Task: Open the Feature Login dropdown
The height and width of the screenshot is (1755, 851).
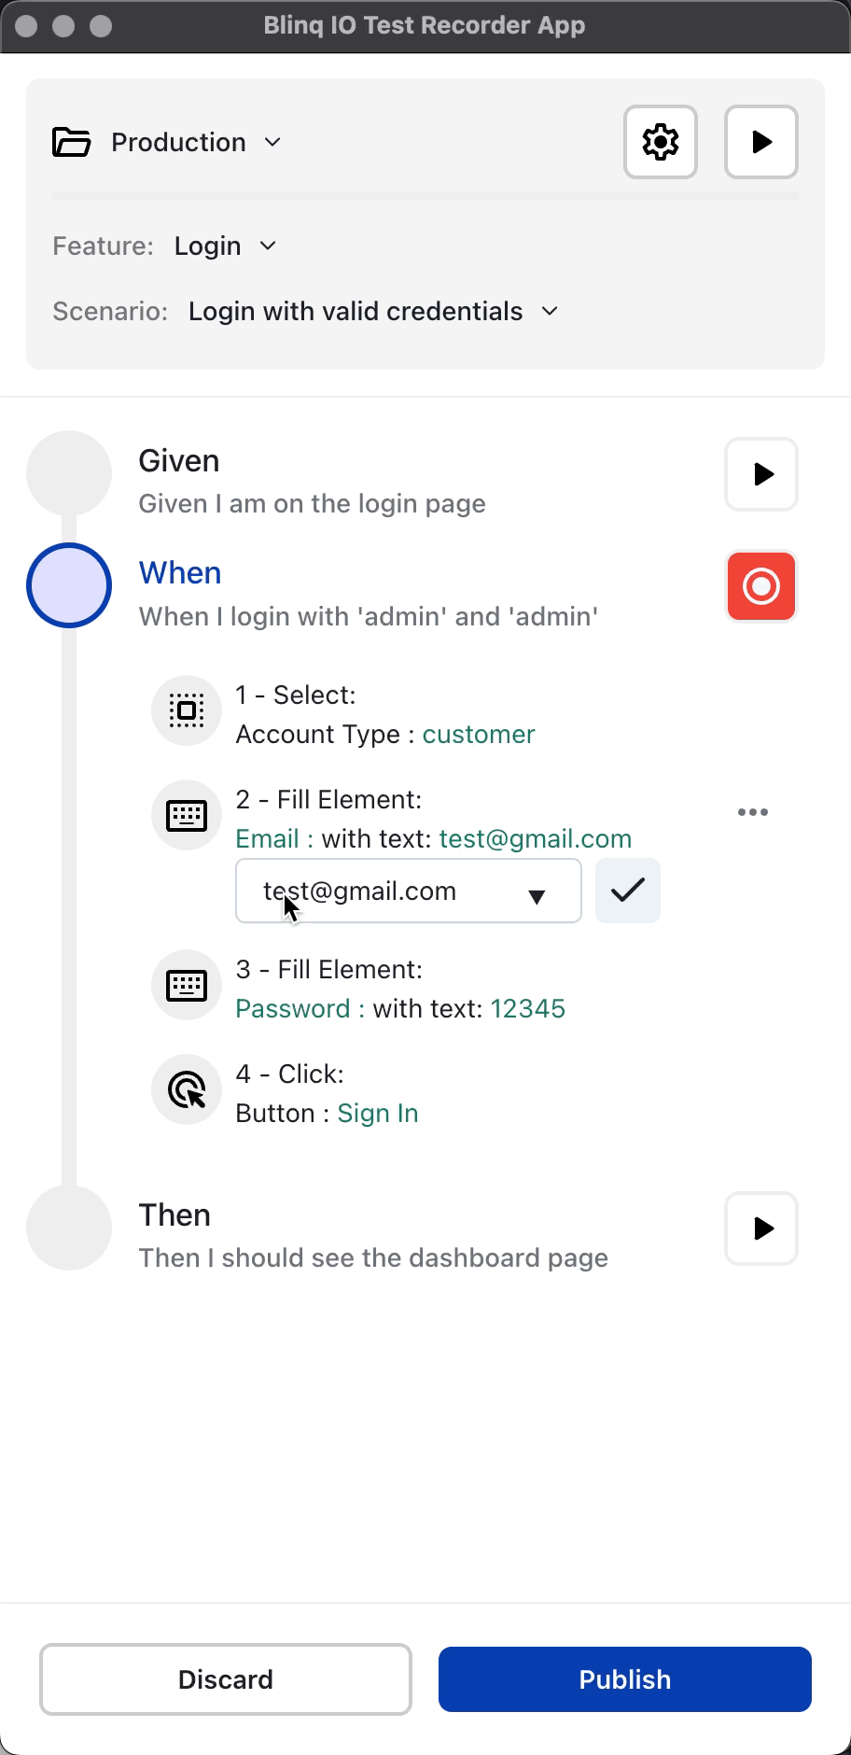Action: coord(268,246)
